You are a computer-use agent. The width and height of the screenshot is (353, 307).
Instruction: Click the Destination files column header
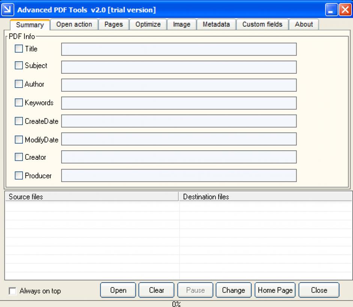pyautogui.click(x=266, y=197)
